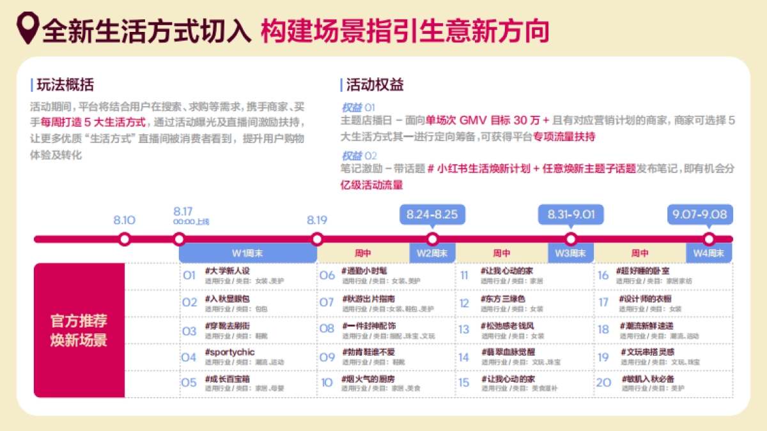Open the W4周末 column header
The height and width of the screenshot is (431, 767).
pyautogui.click(x=708, y=253)
